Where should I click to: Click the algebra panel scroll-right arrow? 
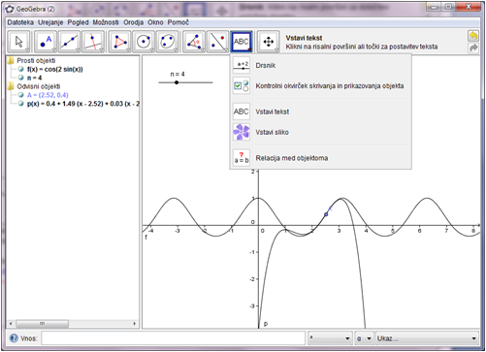135,324
